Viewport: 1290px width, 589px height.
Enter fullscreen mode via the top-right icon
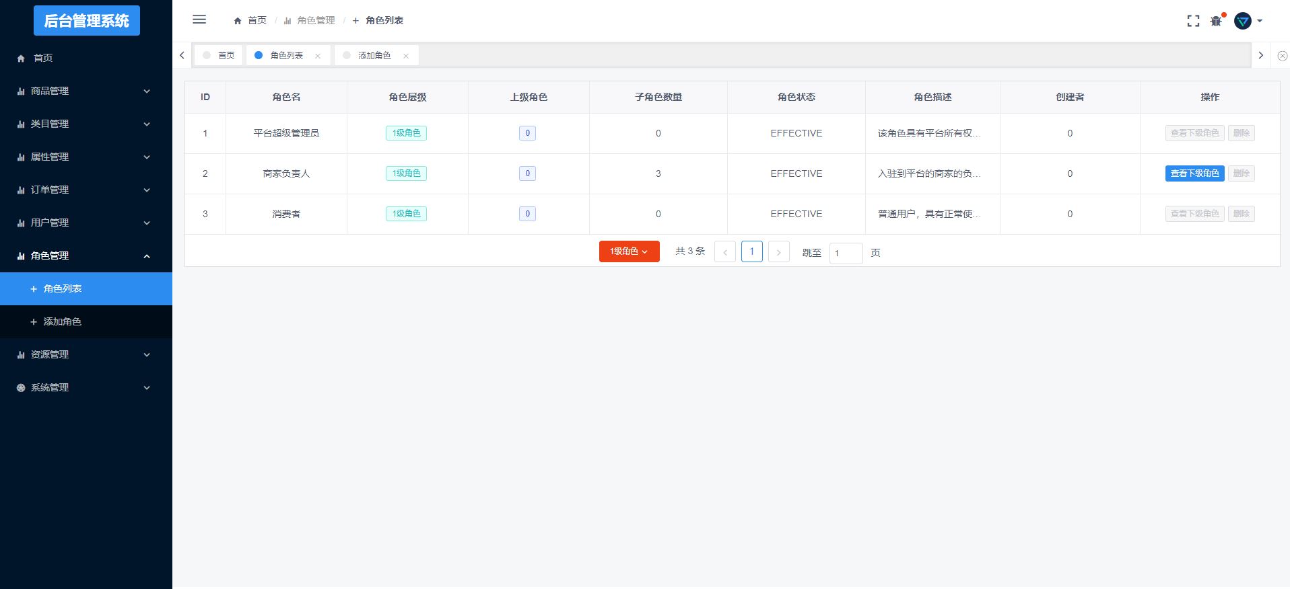(x=1193, y=21)
